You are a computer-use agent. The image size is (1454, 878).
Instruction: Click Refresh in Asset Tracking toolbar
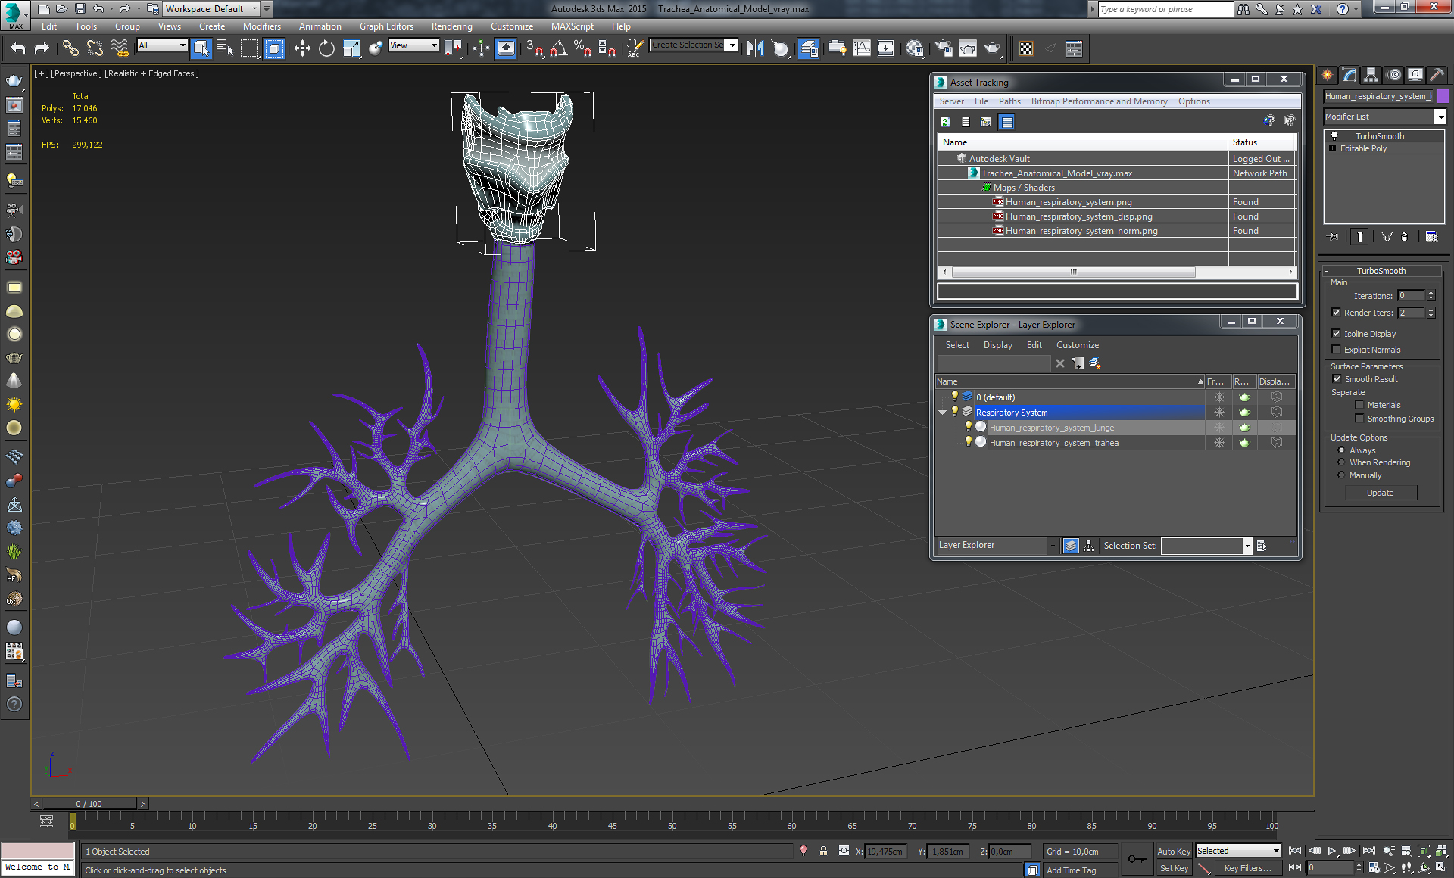pos(945,122)
